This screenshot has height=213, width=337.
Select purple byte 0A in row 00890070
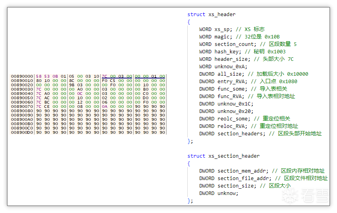(x=105, y=107)
